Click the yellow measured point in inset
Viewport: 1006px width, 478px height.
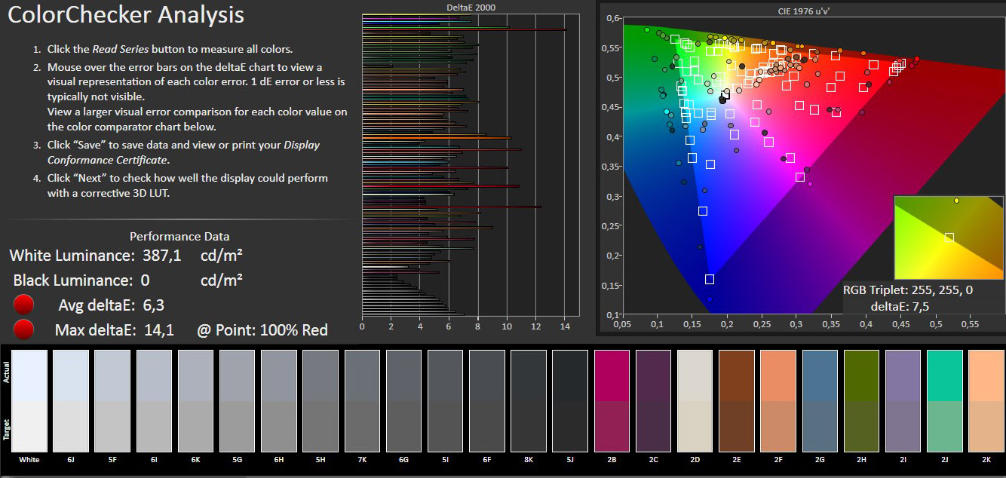coord(956,201)
